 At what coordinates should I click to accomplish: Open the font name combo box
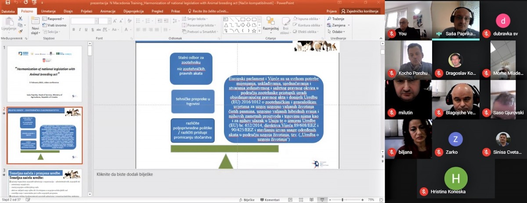84,21
